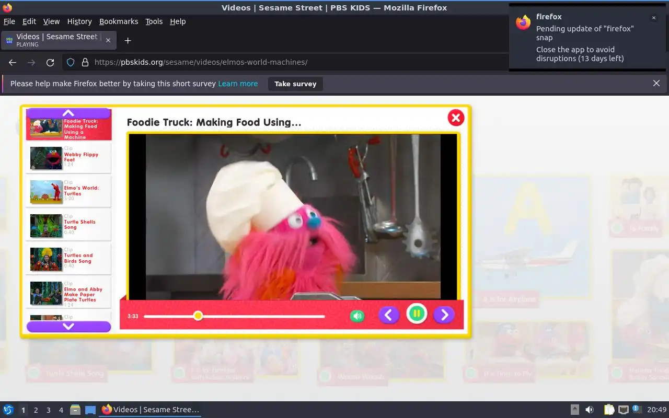Open tracking protection shield icon
669x418 pixels.
click(71, 62)
